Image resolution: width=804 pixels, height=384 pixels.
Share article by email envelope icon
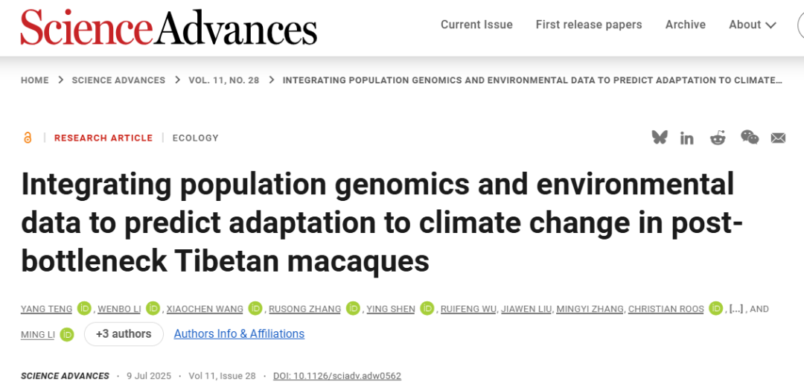click(779, 138)
